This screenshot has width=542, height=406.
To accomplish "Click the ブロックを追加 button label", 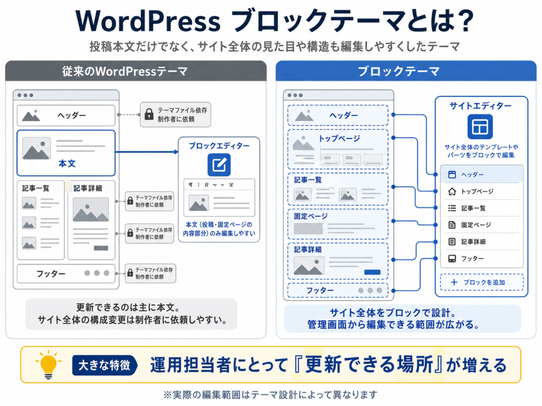I will (484, 282).
